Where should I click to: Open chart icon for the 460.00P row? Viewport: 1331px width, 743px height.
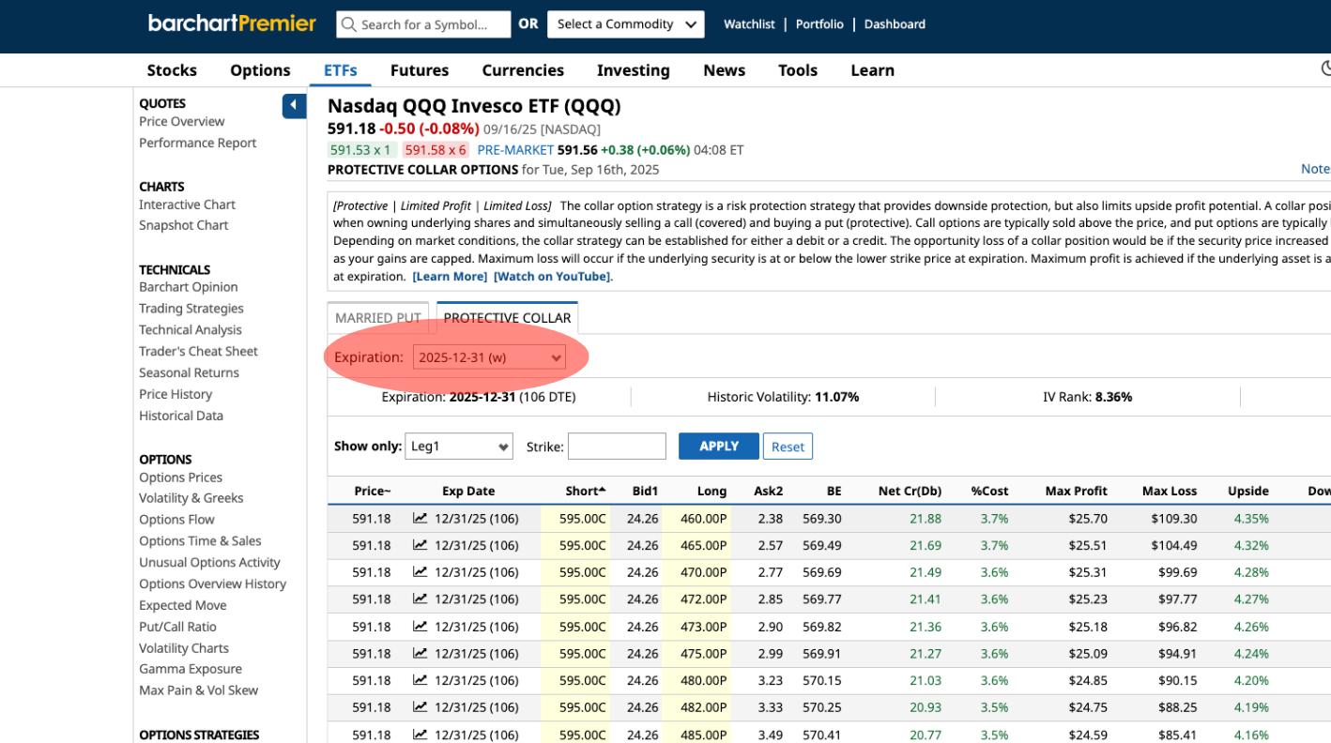point(421,519)
